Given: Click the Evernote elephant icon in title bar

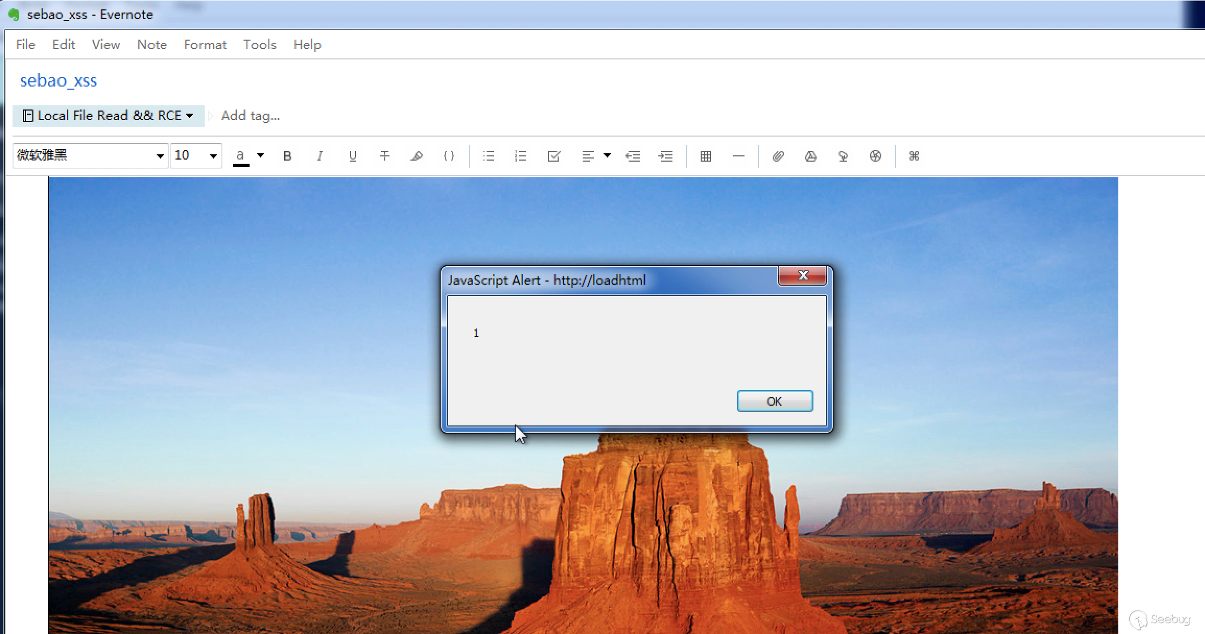Looking at the screenshot, I should click(x=14, y=14).
